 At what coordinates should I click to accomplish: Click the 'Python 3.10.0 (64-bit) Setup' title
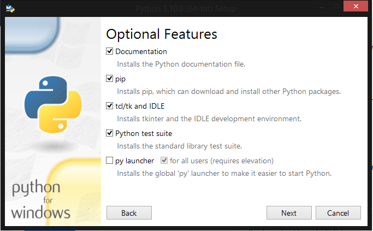[186, 9]
